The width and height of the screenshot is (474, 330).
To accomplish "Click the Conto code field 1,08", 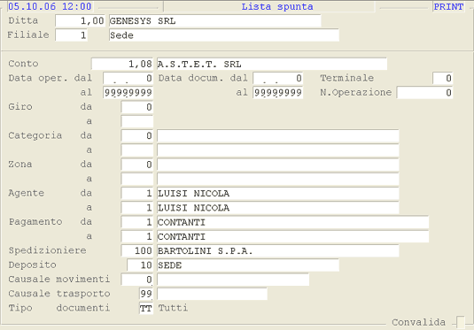I will point(122,64).
